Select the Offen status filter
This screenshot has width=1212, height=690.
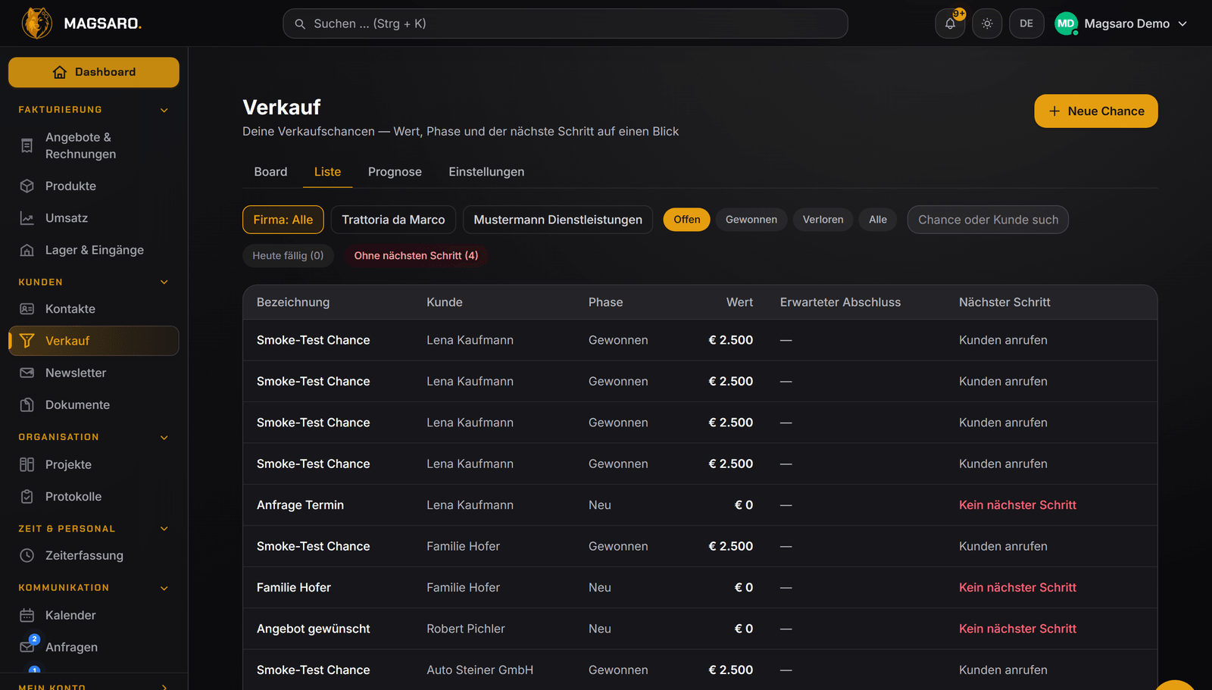point(687,220)
